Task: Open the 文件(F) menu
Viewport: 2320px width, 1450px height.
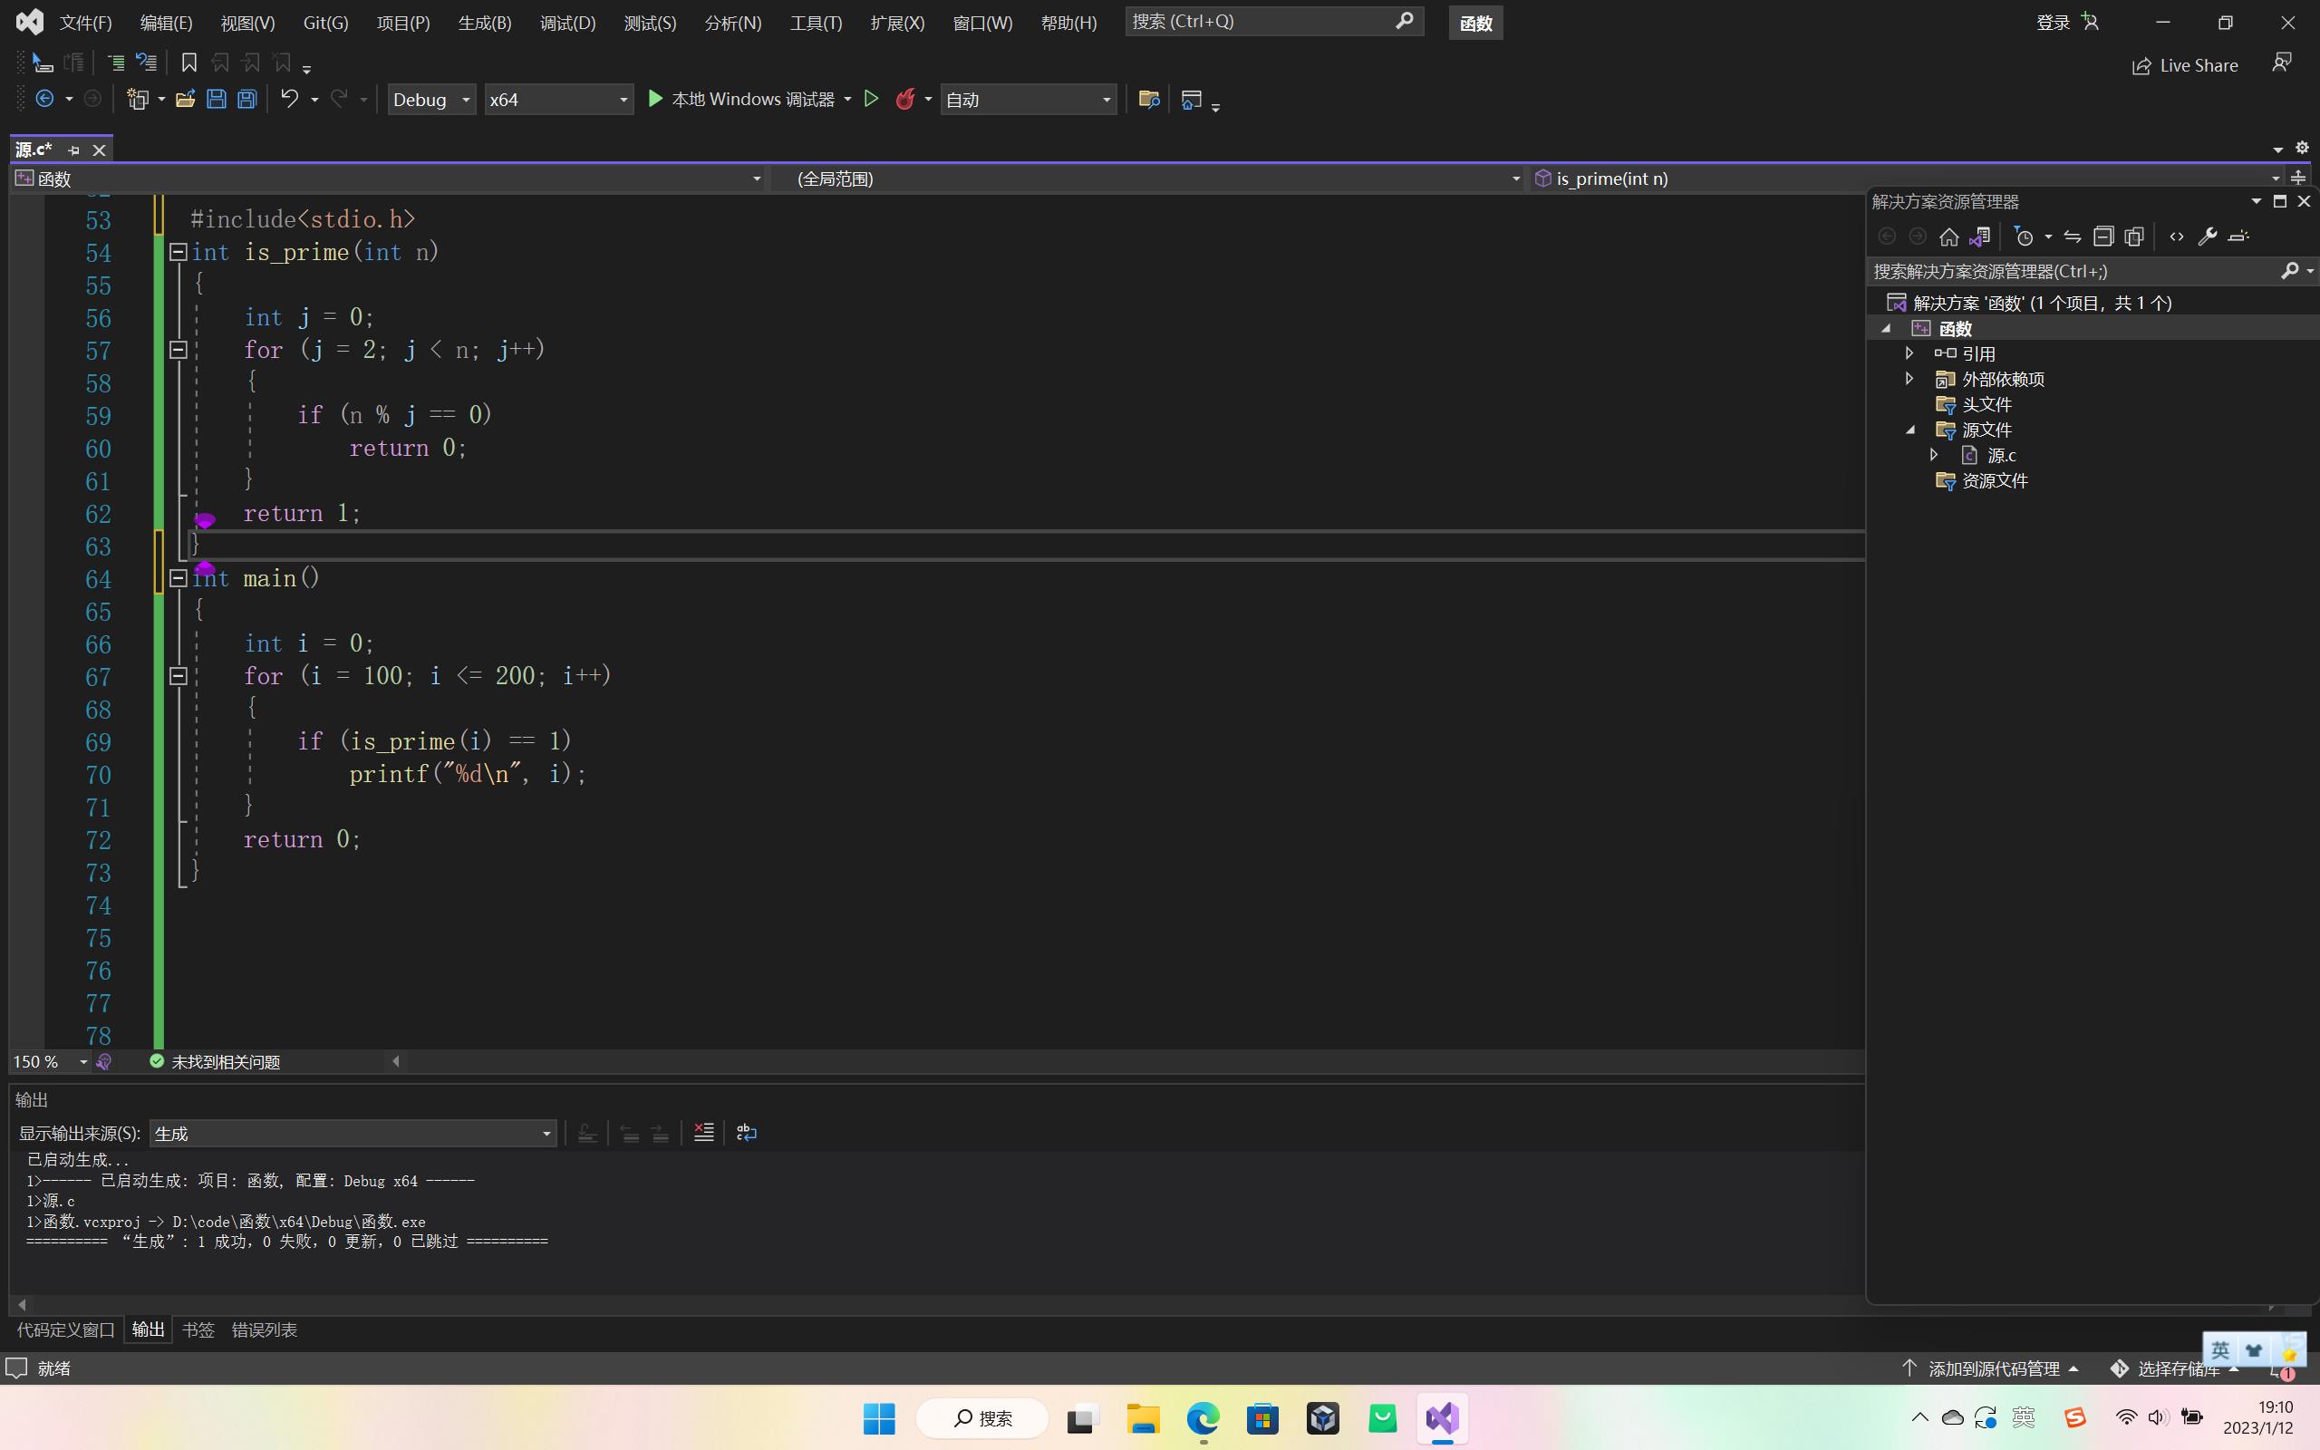Action: click(85, 22)
